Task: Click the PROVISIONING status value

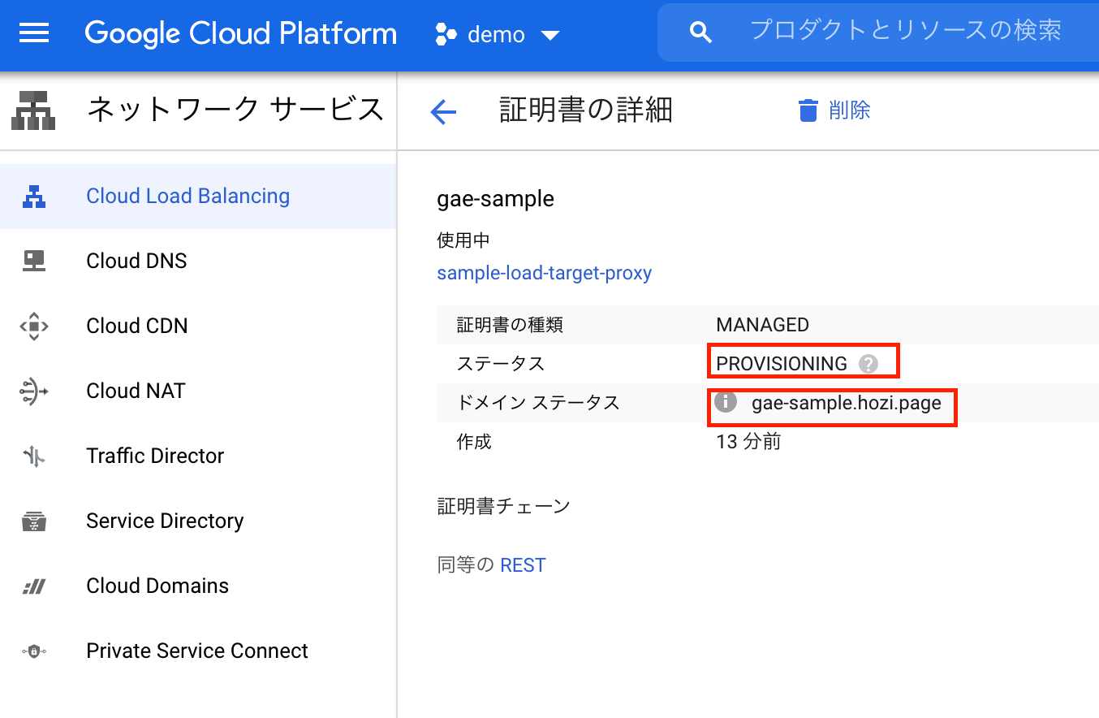Action: [x=782, y=364]
